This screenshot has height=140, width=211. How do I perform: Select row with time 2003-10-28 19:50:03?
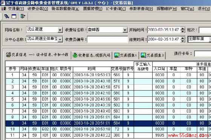click(109, 75)
